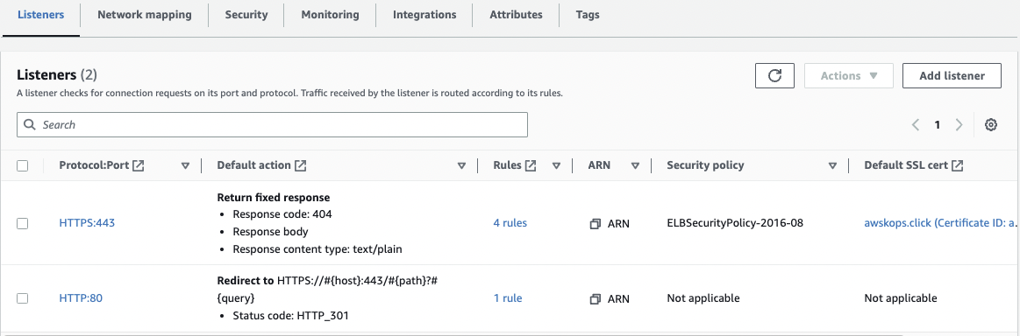Click the Response body bullet text
1020x336 pixels.
pyautogui.click(x=271, y=232)
